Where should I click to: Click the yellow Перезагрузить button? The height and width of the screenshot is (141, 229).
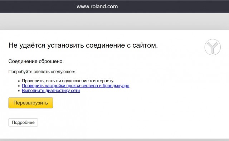31,103
